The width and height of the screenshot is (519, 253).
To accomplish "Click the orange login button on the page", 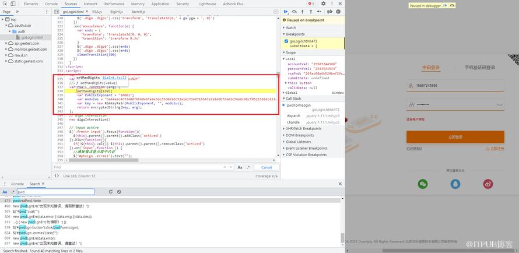I will point(455,137).
